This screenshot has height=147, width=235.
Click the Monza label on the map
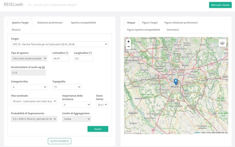click(185, 65)
